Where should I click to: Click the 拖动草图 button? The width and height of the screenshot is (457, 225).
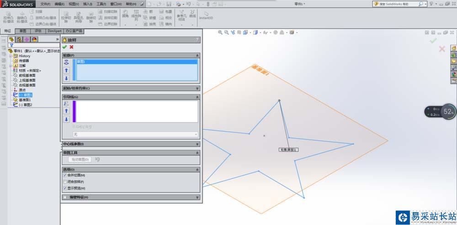point(80,159)
